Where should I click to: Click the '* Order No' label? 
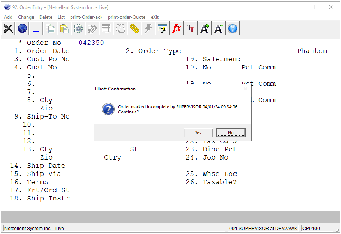coord(40,43)
